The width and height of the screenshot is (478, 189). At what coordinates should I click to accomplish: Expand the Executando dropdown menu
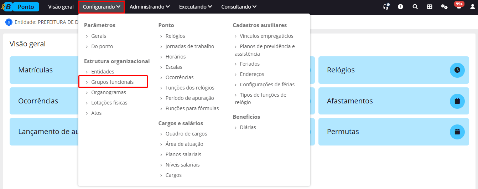[196, 7]
